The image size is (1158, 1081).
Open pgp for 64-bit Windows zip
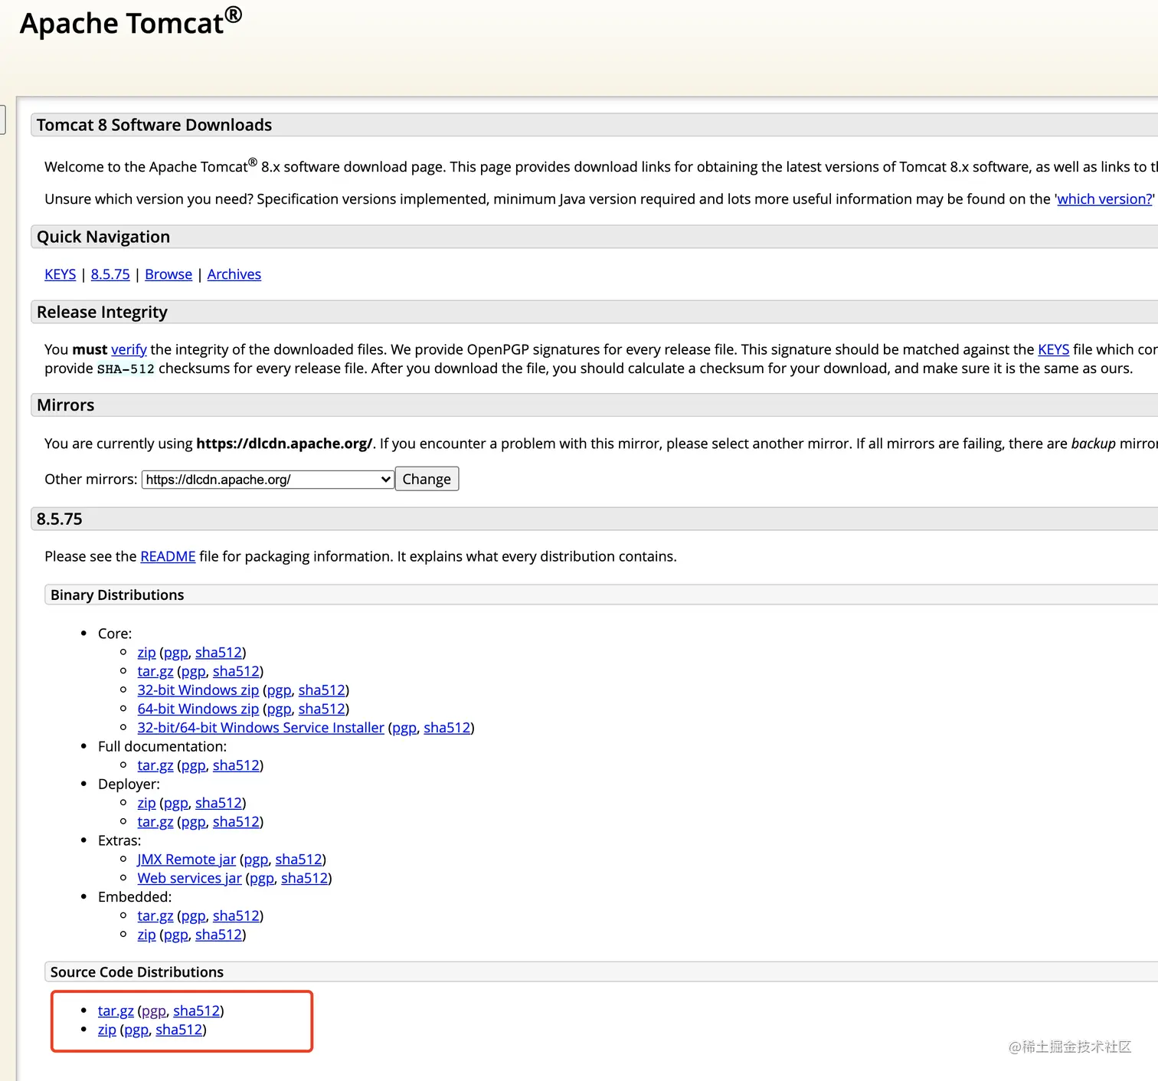coord(280,709)
